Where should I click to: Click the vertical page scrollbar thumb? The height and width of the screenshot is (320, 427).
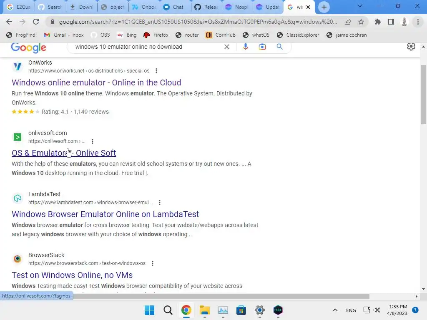[423, 95]
